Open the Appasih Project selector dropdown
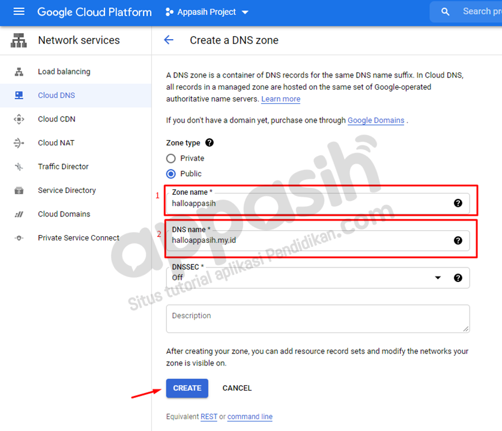Image resolution: width=502 pixels, height=431 pixels. pyautogui.click(x=207, y=12)
